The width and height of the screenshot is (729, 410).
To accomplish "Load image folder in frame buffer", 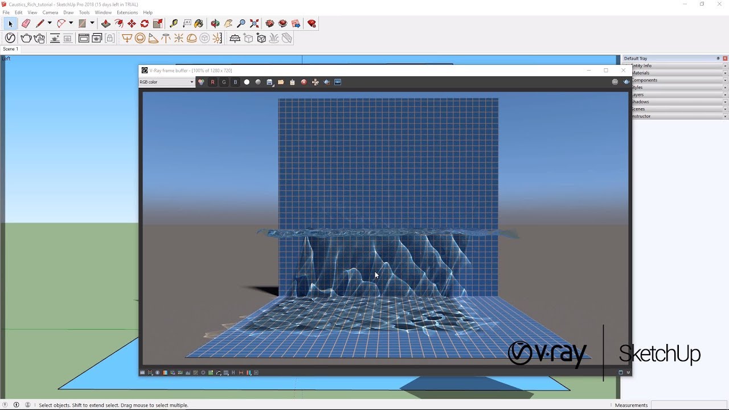I will (x=281, y=82).
